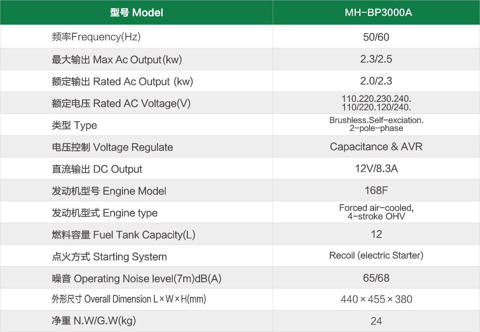Click the Capacitance & AVR value
This screenshot has height=332, width=480.
[x=376, y=147]
